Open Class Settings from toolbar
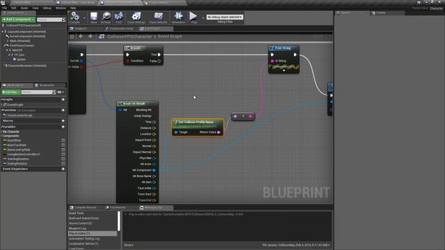445x250 pixels. coord(136,17)
